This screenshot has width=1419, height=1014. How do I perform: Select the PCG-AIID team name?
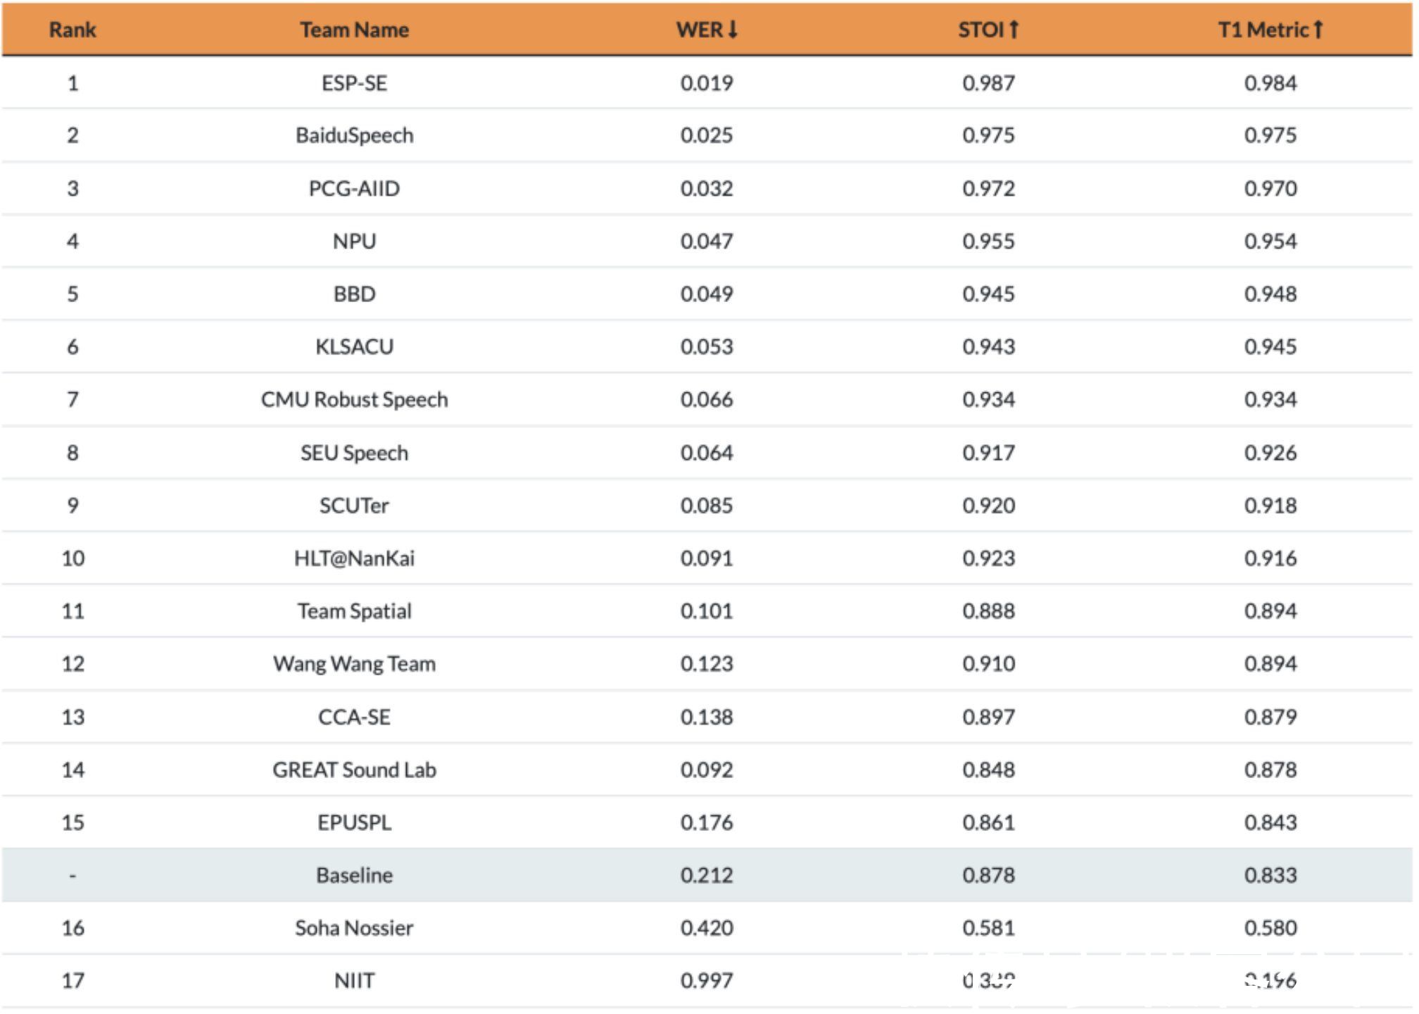point(355,189)
